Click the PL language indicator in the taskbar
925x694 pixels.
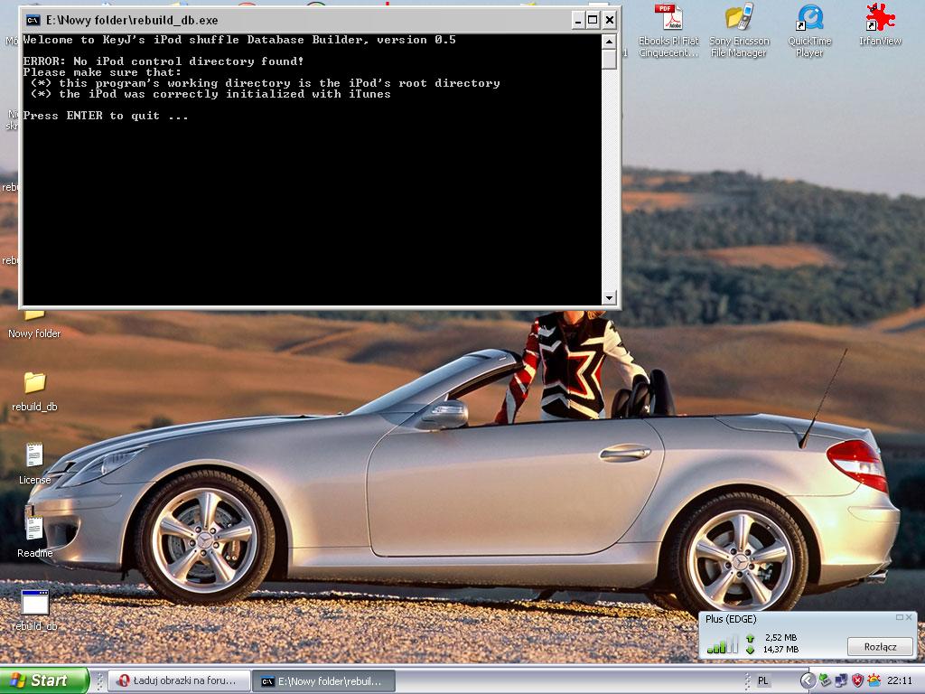coord(762,681)
